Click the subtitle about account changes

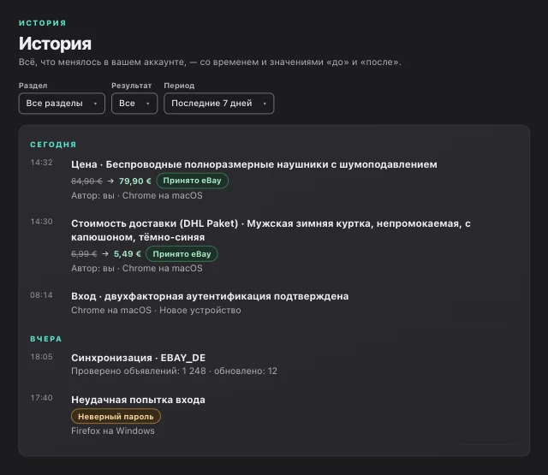coord(210,62)
